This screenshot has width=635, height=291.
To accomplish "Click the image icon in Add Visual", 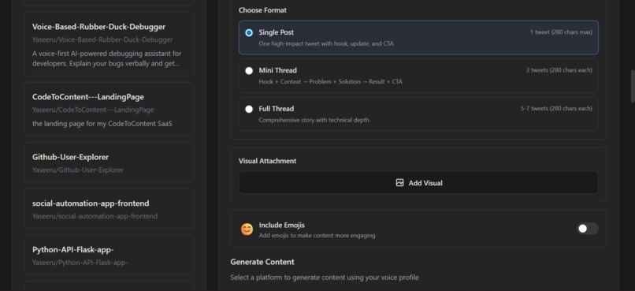I will click(399, 183).
